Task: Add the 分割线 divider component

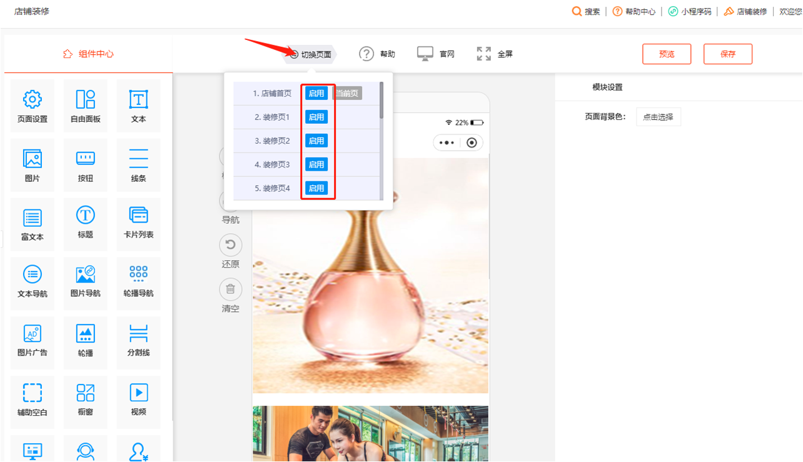Action: tap(138, 342)
